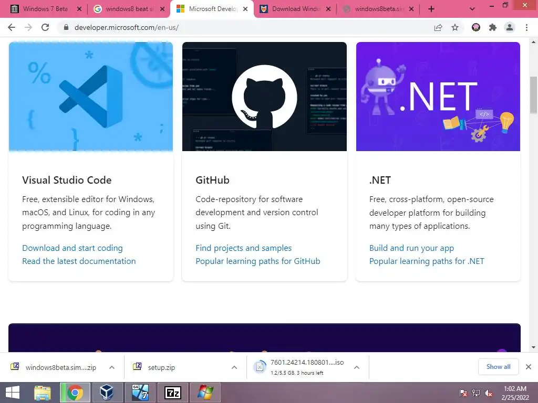Expand options for windows8beta.sim zip download
Viewport: 538px width, 403px height.
click(112, 367)
